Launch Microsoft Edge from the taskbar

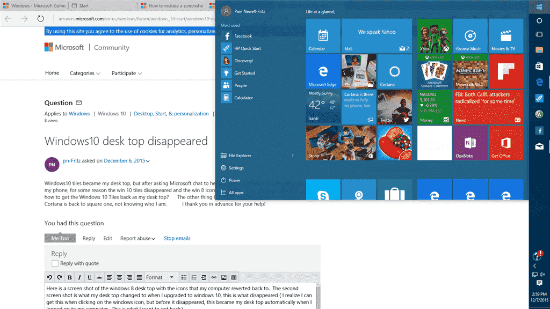539,82
